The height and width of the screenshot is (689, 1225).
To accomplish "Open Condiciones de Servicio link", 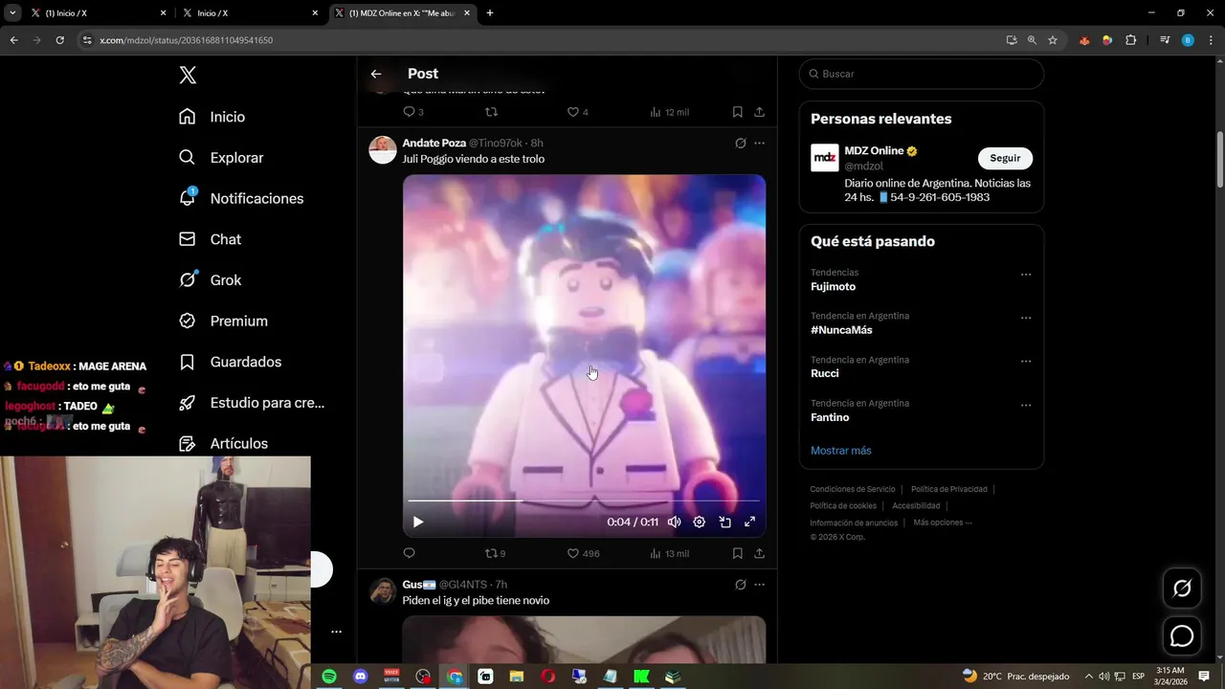I will [853, 489].
